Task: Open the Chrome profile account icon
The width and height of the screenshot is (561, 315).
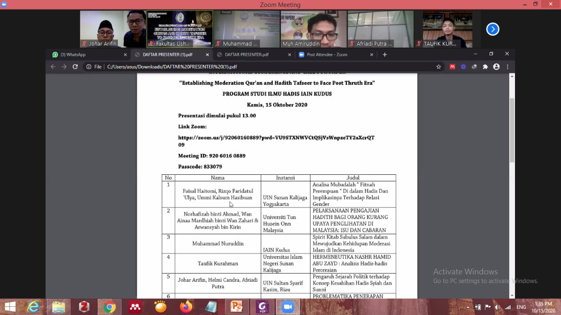Action: (x=496, y=67)
